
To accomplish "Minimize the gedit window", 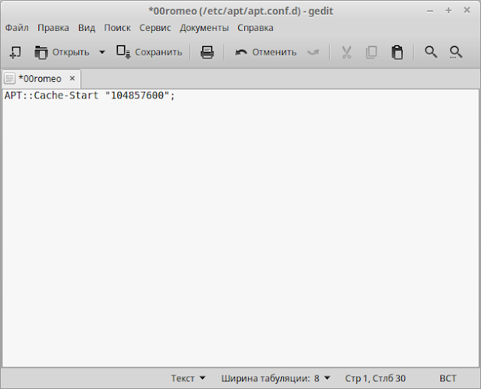I will coord(430,11).
